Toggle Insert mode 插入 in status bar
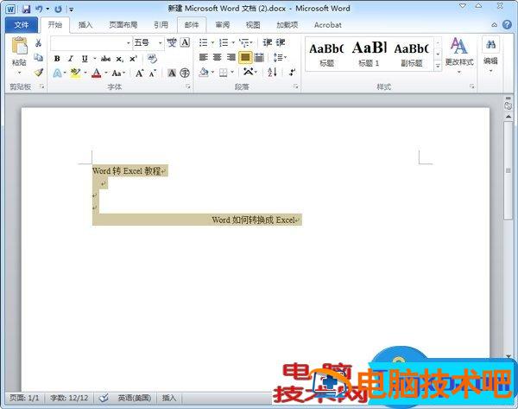518x409 pixels. click(169, 398)
